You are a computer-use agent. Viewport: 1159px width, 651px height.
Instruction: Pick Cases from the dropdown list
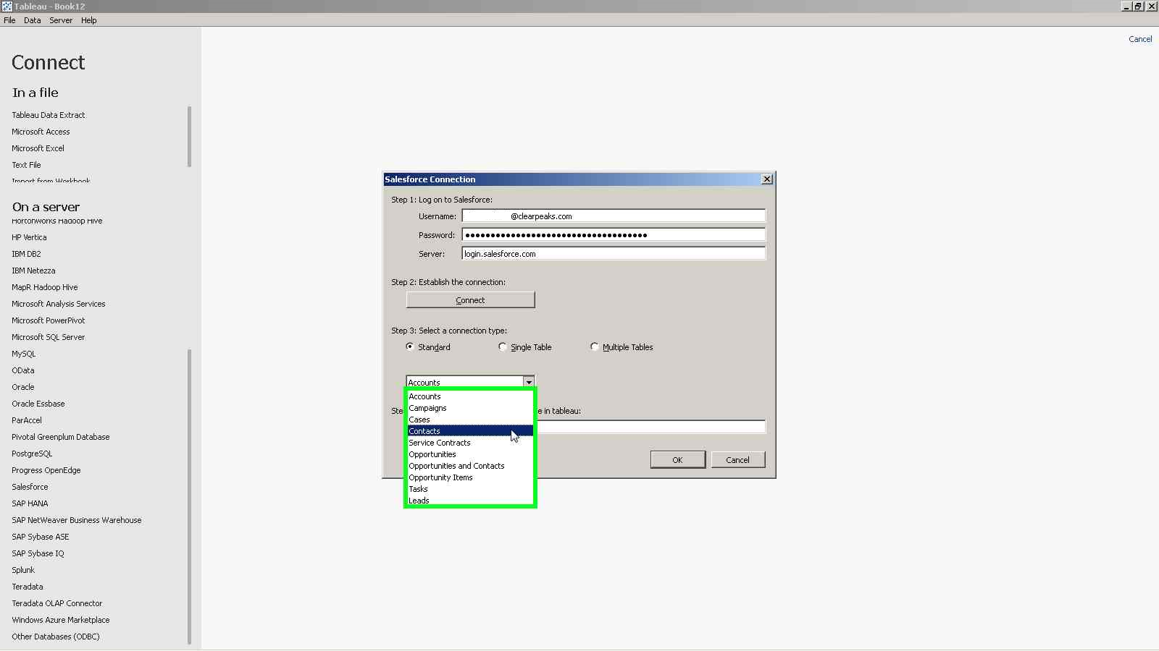[470, 420]
